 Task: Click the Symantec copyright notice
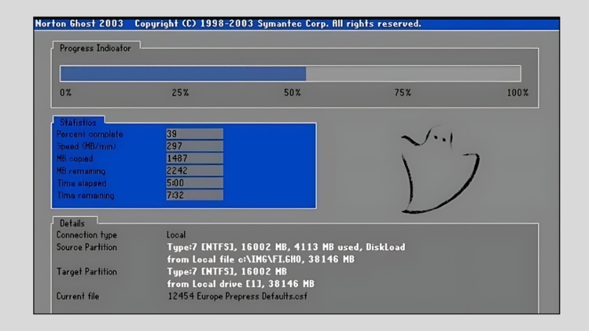[x=278, y=24]
